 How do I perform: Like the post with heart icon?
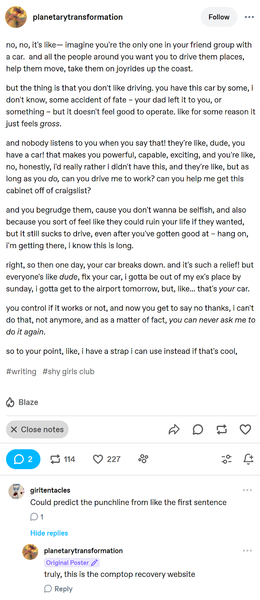point(246,429)
